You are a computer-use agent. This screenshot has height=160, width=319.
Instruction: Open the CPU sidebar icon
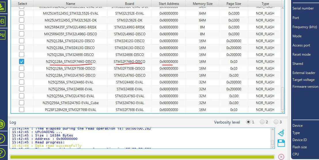click(2, 35)
